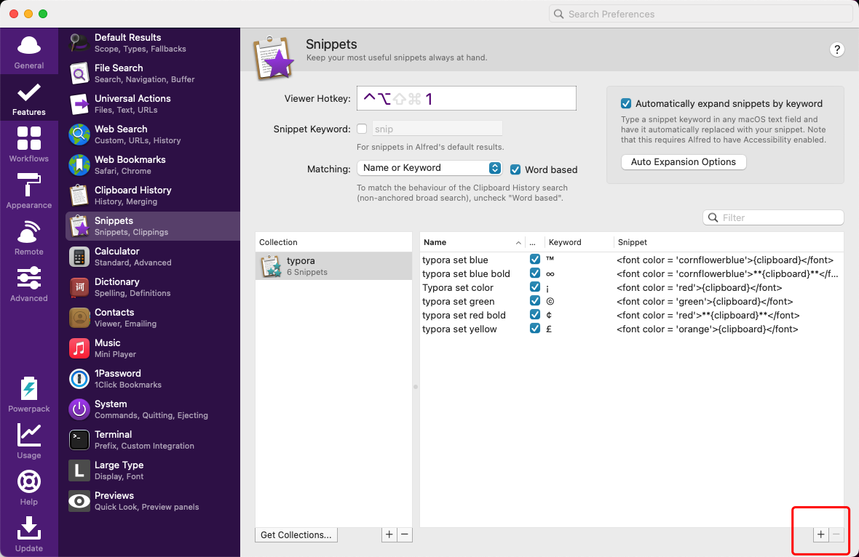The width and height of the screenshot is (859, 557).
Task: Open Dictionary feature
Action: coord(152,287)
